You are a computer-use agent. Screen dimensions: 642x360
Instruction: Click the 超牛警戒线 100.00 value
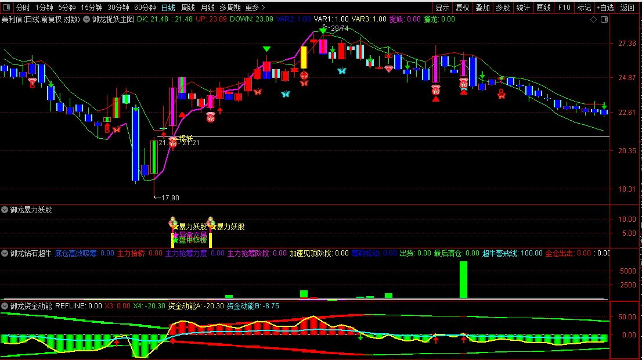pyautogui.click(x=512, y=254)
